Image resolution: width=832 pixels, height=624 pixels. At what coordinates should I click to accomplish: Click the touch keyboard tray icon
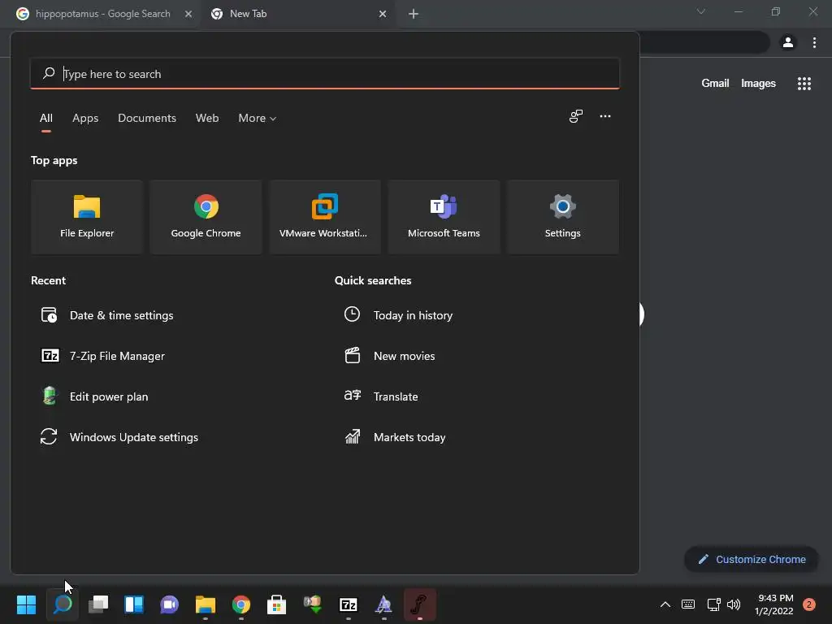coord(688,604)
